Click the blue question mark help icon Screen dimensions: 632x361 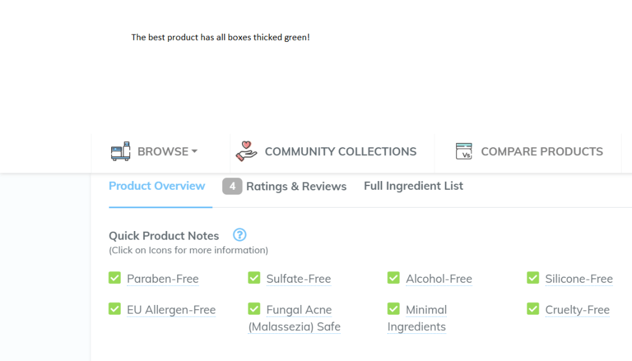tap(239, 235)
